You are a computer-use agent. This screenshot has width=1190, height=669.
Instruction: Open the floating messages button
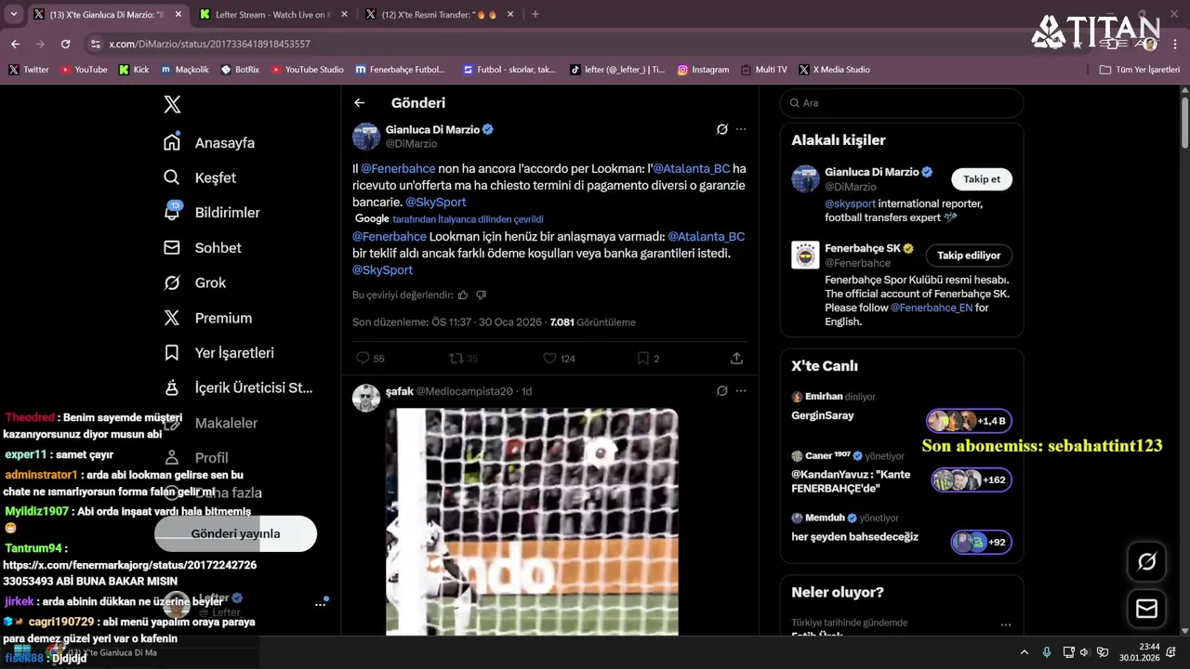tap(1146, 609)
